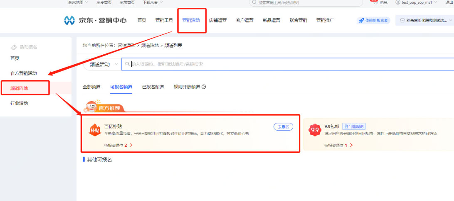Click the 京东·营销中心 logo
The height and width of the screenshot is (201, 454).
(x=95, y=20)
